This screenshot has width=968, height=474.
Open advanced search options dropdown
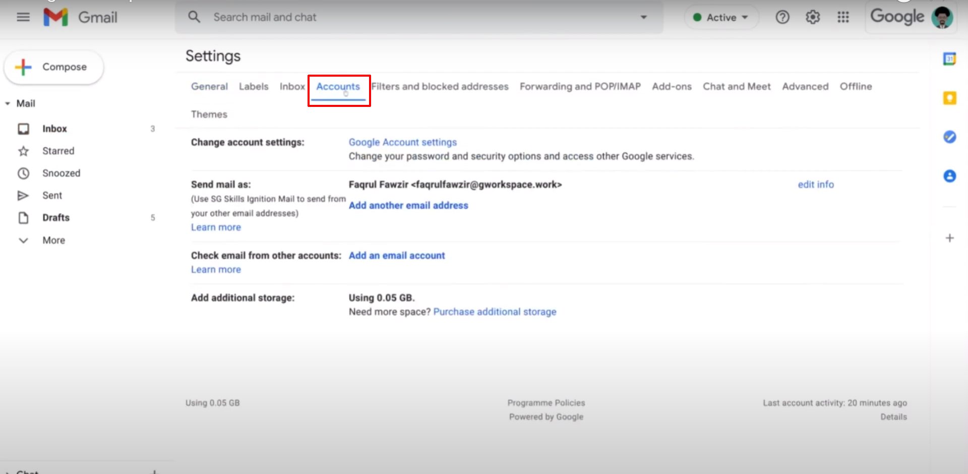point(643,17)
